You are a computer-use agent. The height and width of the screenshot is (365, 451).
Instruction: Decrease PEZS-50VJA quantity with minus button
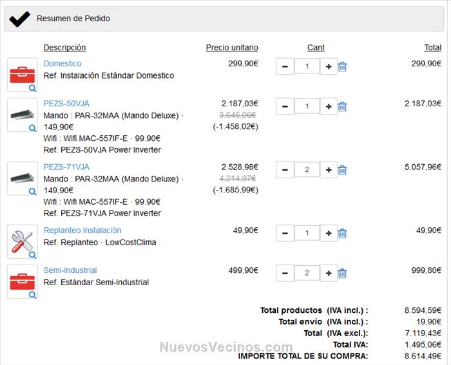(285, 106)
